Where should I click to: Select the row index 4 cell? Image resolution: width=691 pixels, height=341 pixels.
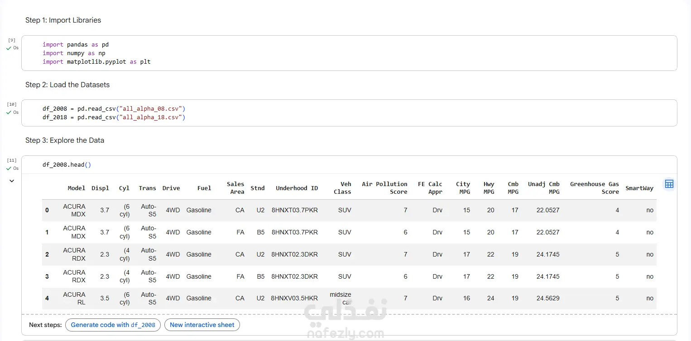point(47,299)
